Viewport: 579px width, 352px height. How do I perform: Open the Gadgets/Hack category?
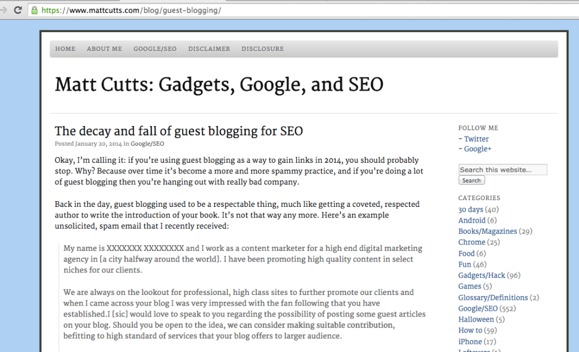[x=482, y=276]
